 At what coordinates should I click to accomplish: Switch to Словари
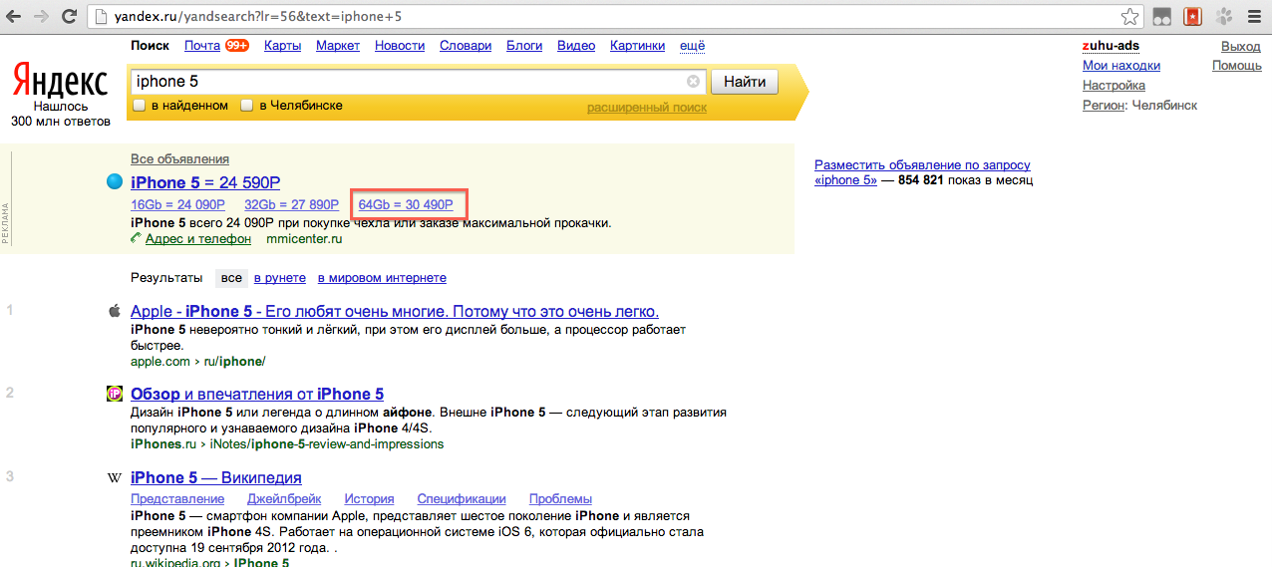pos(466,46)
